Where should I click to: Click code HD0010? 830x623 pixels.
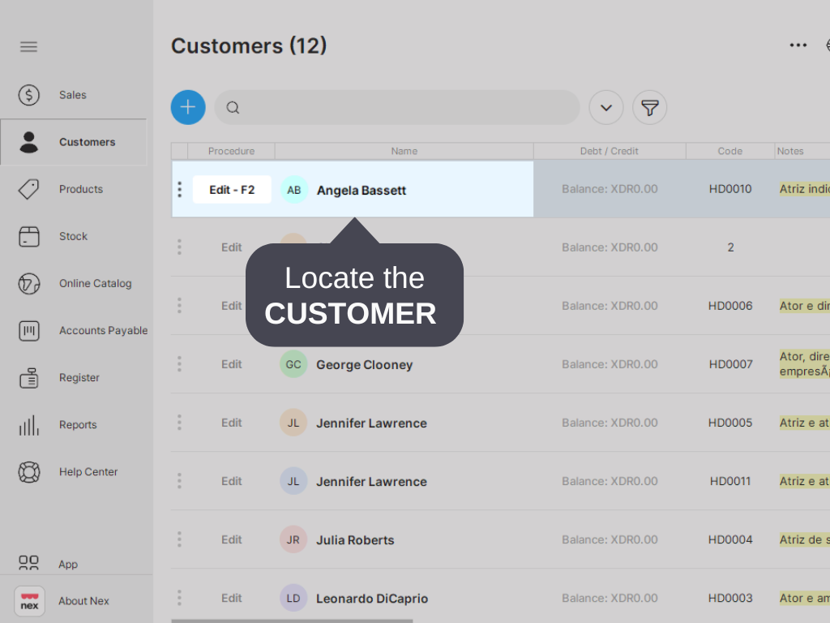point(730,189)
